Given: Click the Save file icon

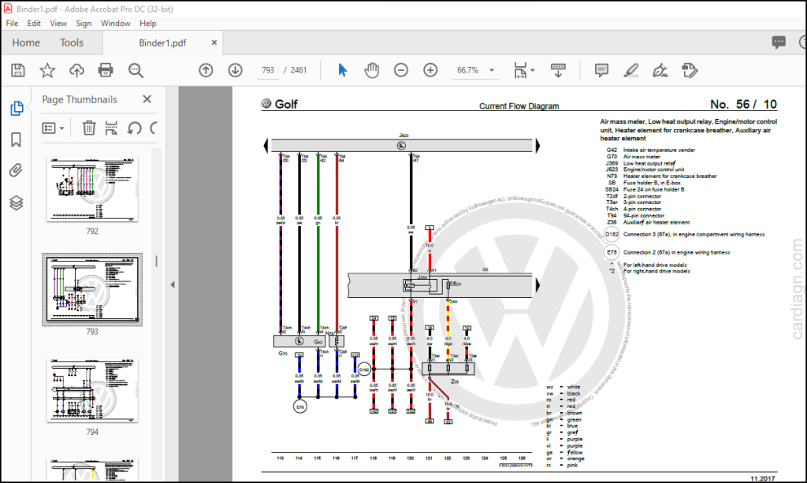Looking at the screenshot, I should point(18,70).
